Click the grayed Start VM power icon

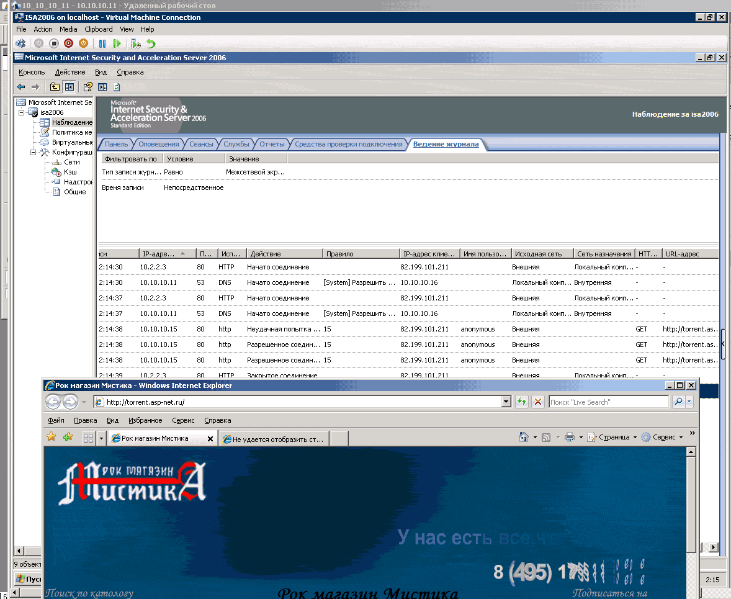click(x=38, y=43)
